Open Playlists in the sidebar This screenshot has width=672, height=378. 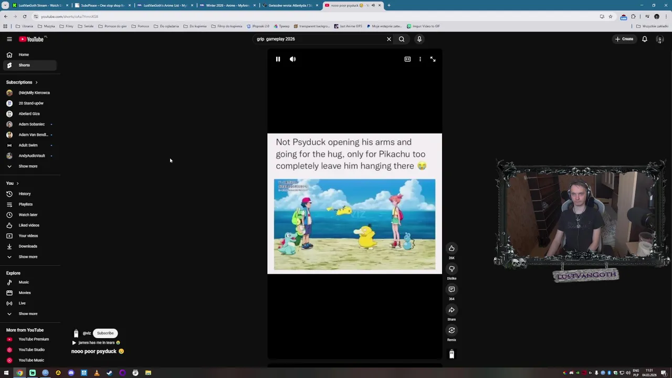29,204
